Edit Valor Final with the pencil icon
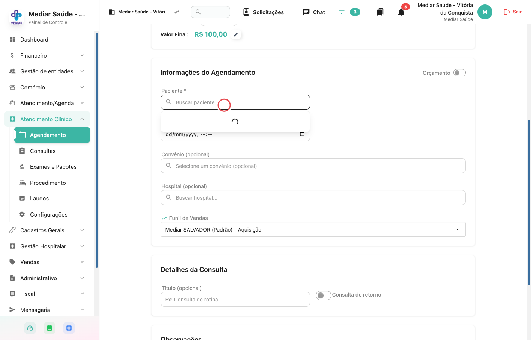This screenshot has width=531, height=340. pos(236,34)
